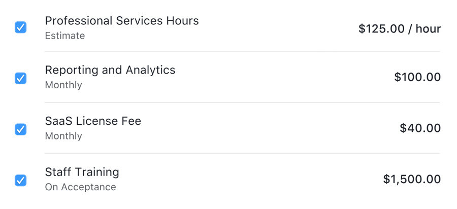Open the SaaS License Fee item

[x=93, y=121]
